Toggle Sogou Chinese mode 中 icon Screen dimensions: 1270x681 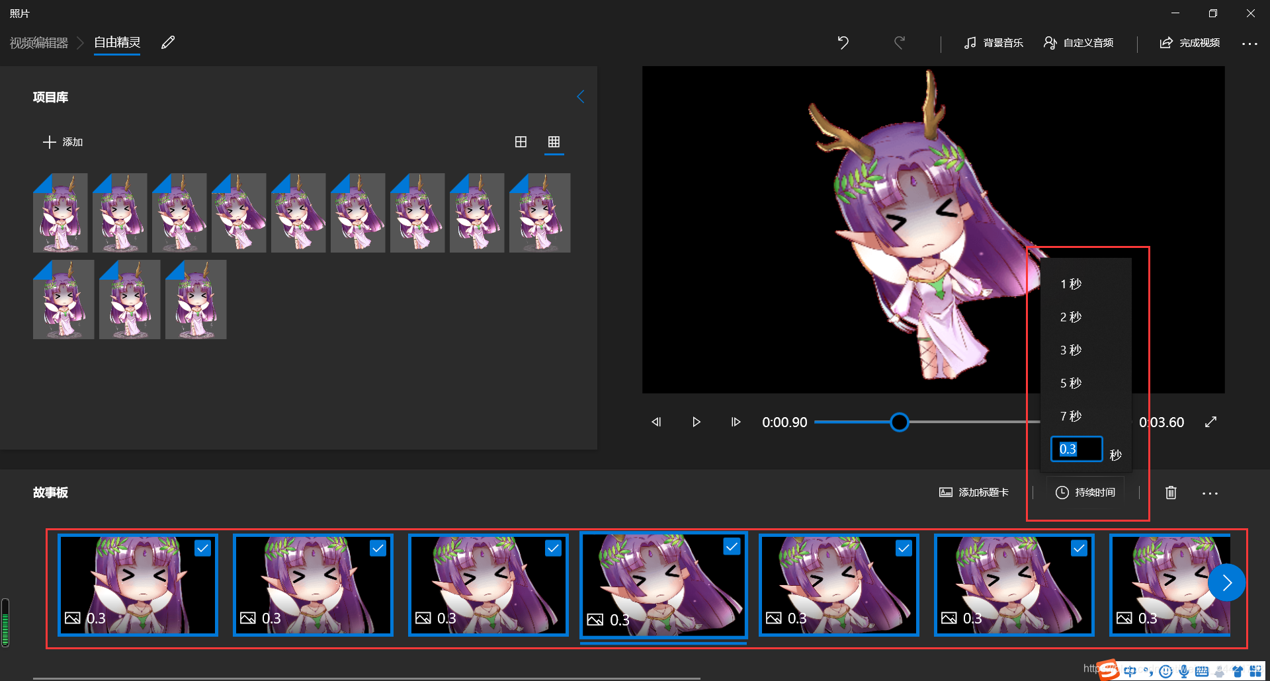[x=1130, y=672]
